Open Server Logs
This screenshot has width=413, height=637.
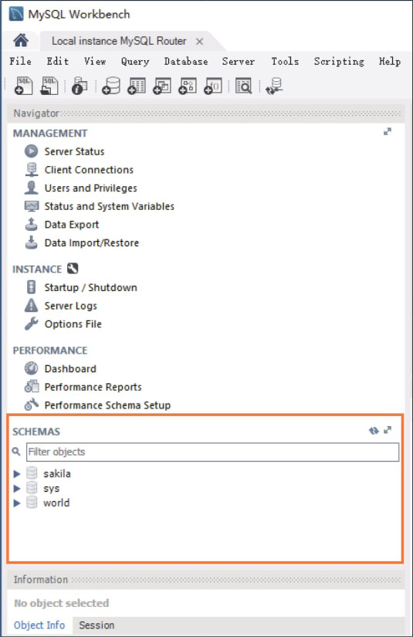pyautogui.click(x=71, y=306)
